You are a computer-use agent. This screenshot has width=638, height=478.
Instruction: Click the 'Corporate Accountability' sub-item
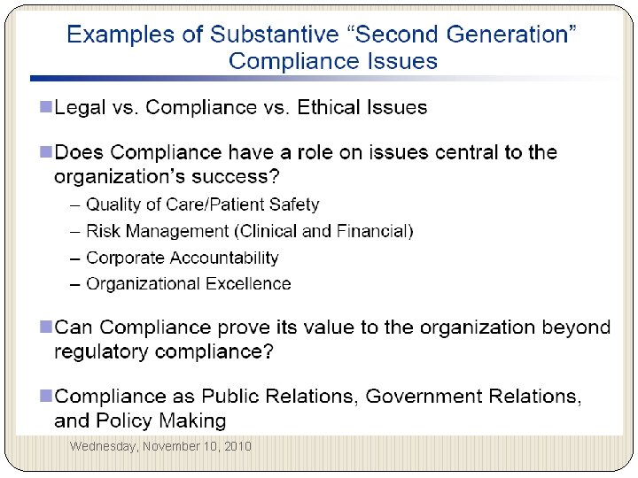click(182, 258)
